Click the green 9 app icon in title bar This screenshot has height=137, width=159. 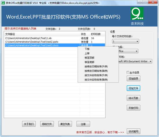[x=3, y=3]
